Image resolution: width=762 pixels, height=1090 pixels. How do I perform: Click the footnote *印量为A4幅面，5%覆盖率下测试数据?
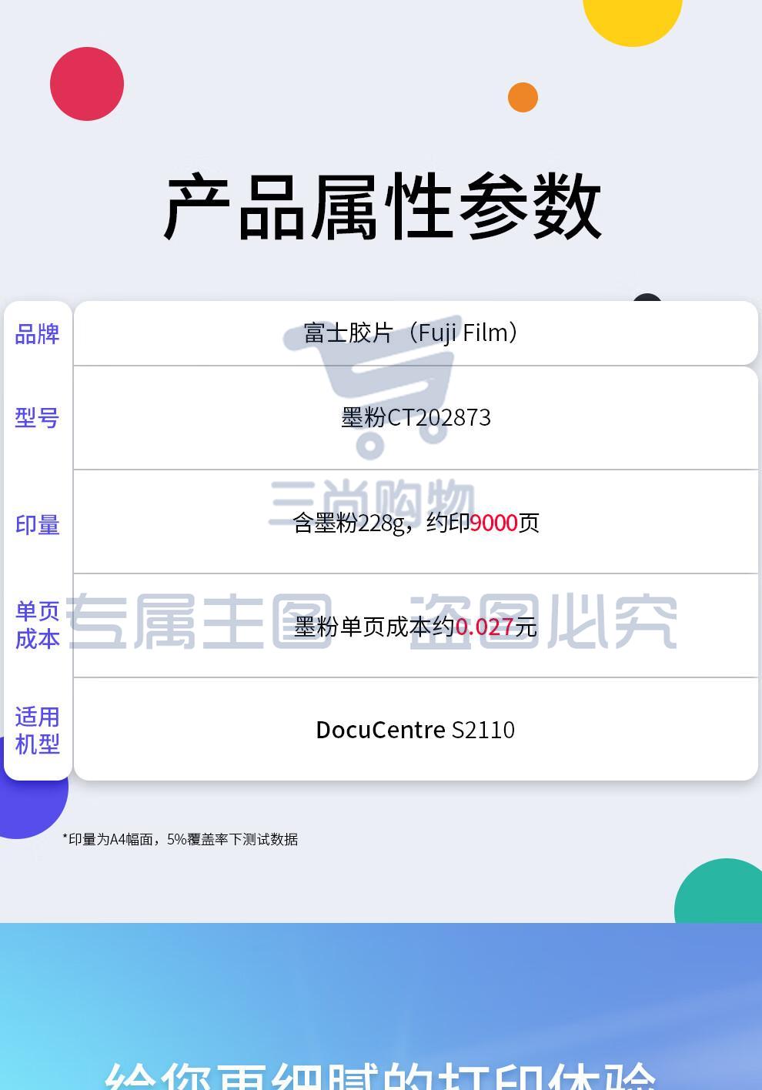pos(180,839)
